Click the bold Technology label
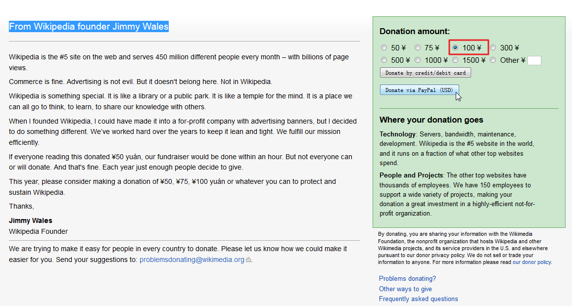572x306 pixels. 398,134
